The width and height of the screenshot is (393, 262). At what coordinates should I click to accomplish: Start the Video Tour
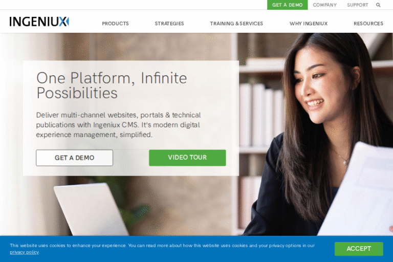(187, 158)
